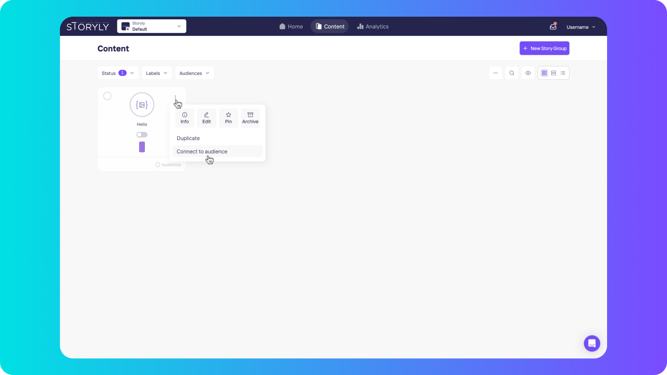Open the Analytics tab
Image resolution: width=667 pixels, height=375 pixels.
pos(373,27)
